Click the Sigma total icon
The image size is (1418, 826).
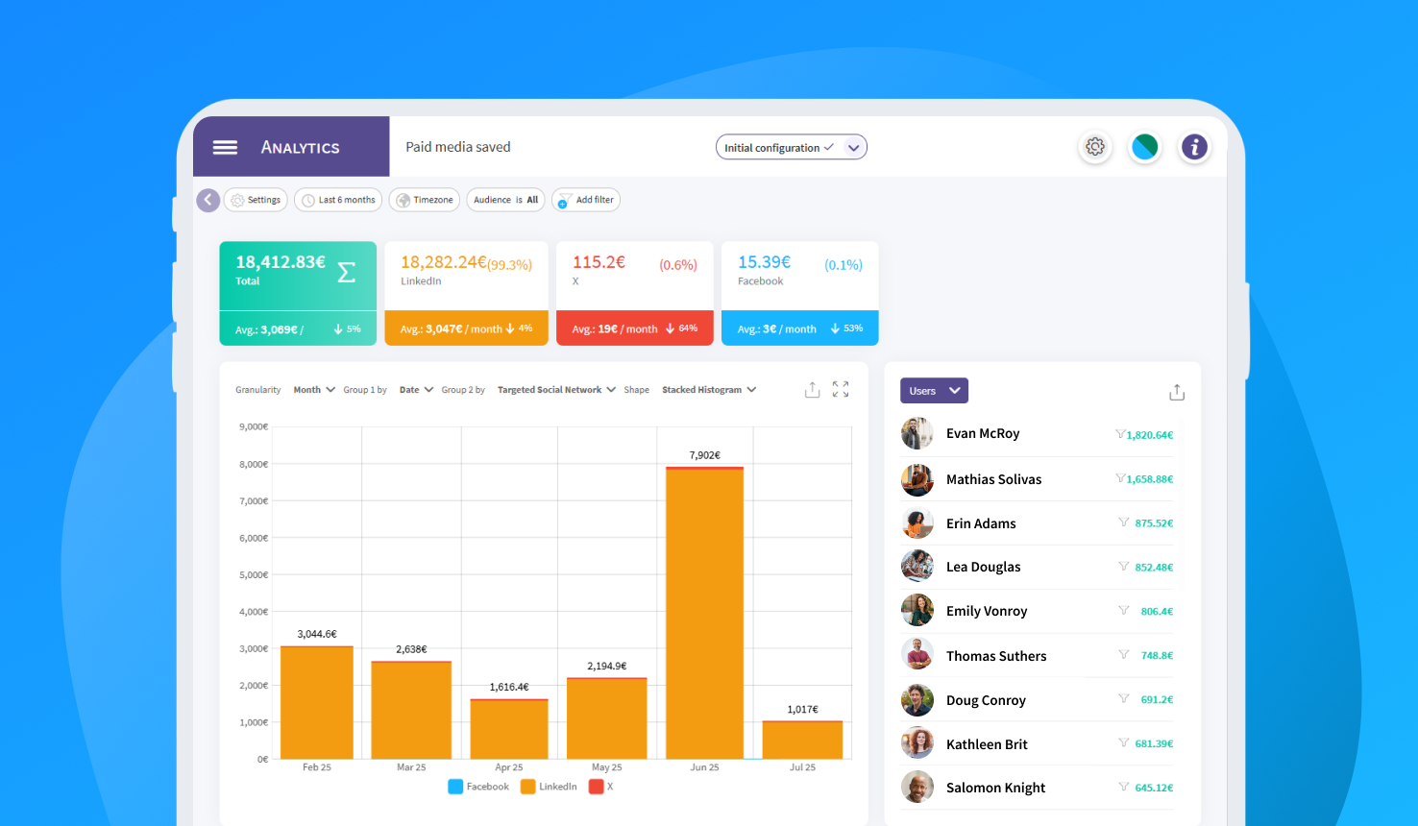coord(347,273)
